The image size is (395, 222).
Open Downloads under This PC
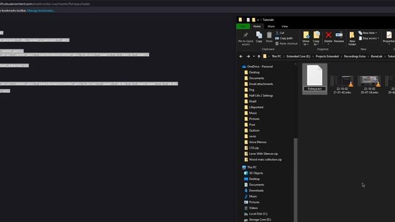pyautogui.click(x=254, y=191)
